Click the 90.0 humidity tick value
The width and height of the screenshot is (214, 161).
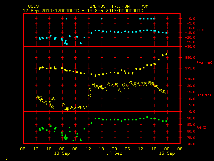(x=191, y=118)
